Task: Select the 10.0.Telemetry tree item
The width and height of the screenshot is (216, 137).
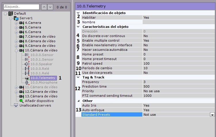Action: tap(43, 78)
